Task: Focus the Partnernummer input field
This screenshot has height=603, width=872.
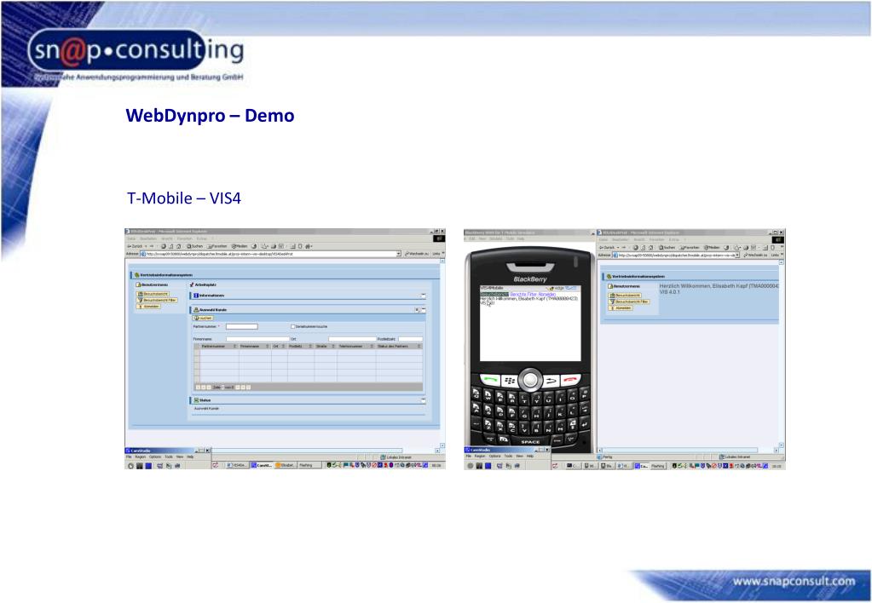Action: pyautogui.click(x=241, y=326)
